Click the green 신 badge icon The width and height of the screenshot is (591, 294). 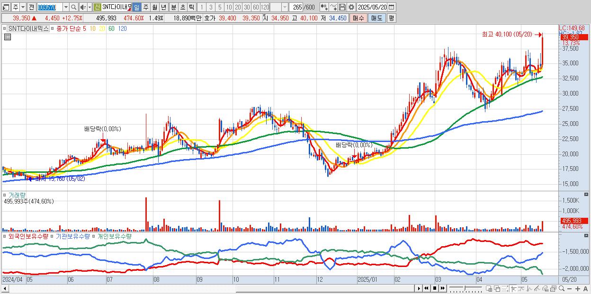[97, 7]
